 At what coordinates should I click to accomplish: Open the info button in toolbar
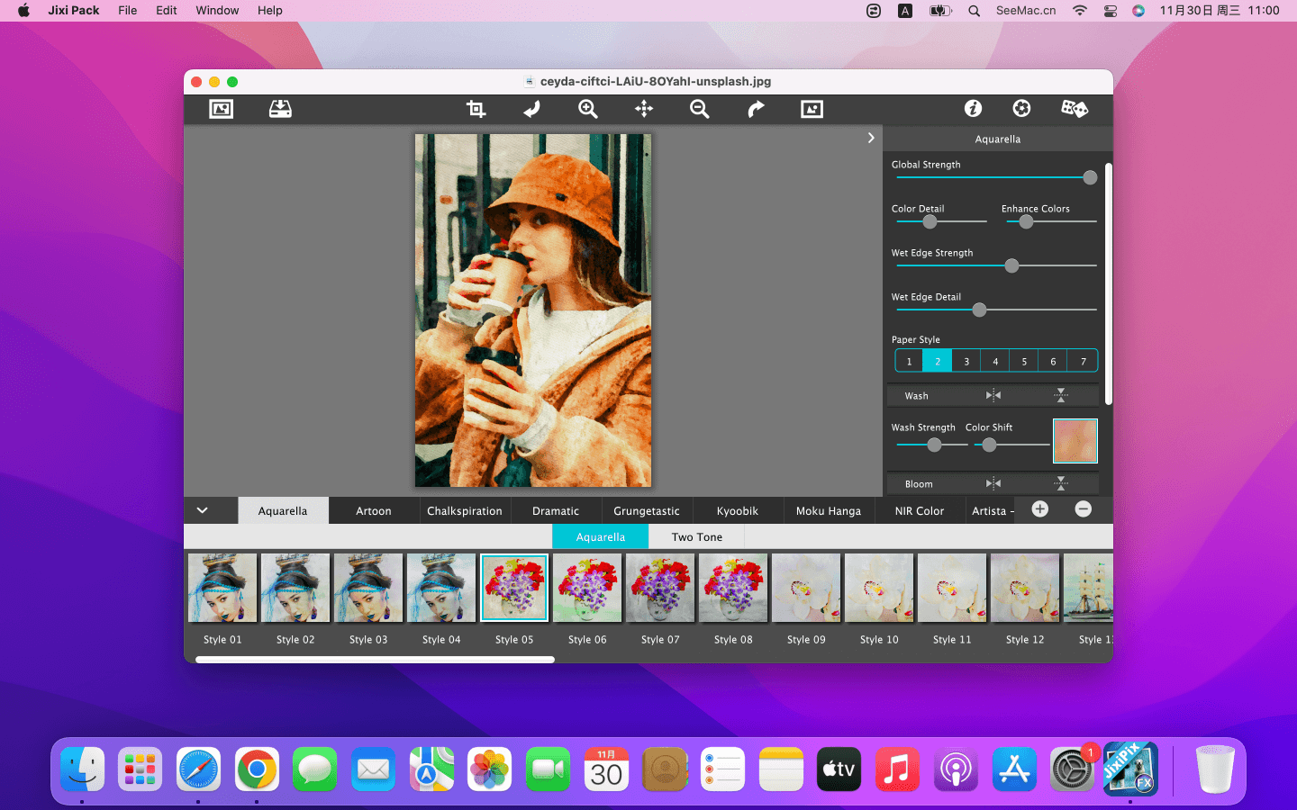tap(973, 109)
